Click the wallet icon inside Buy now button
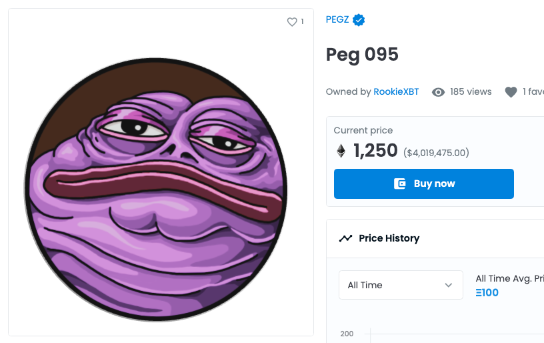This screenshot has height=343, width=544. tap(400, 184)
